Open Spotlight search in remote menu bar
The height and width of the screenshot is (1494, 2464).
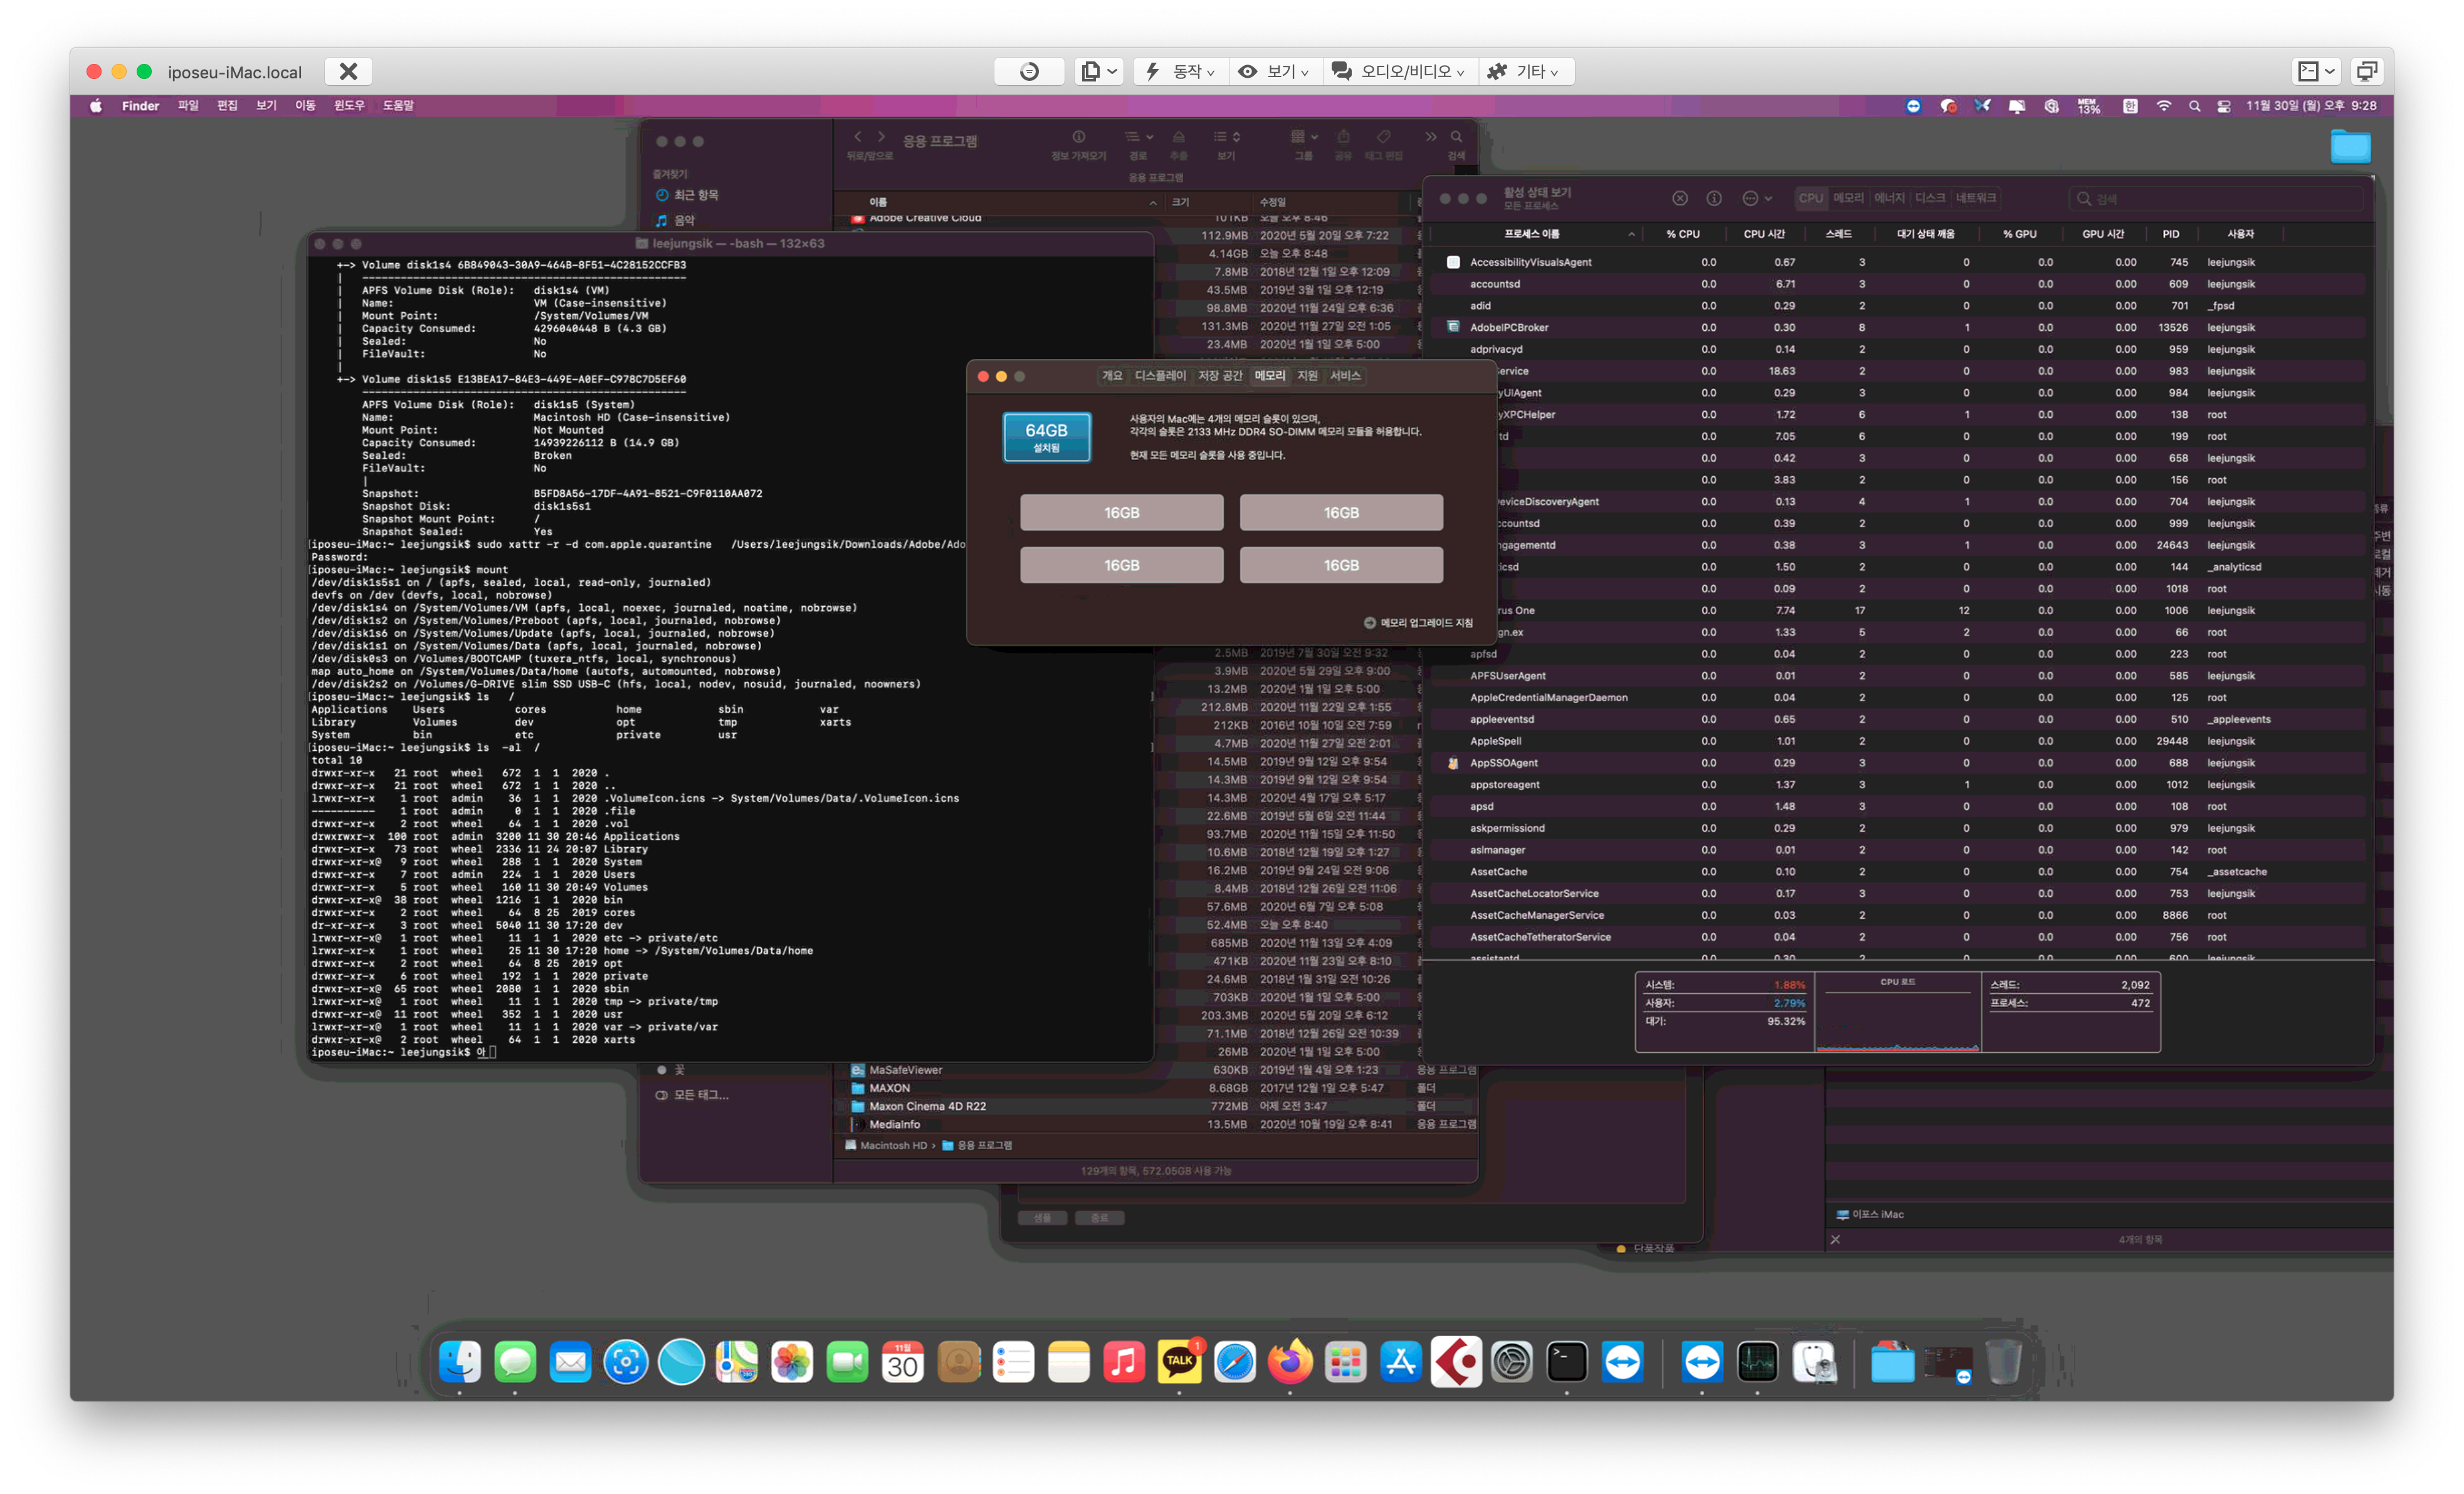point(2194,106)
